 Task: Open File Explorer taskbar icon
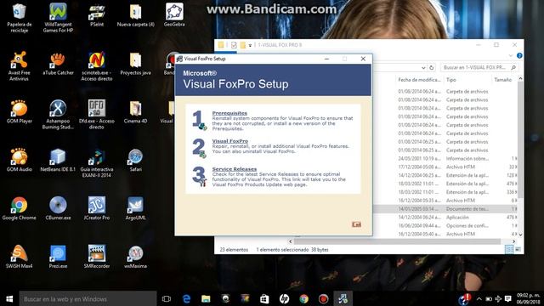(x=206, y=298)
